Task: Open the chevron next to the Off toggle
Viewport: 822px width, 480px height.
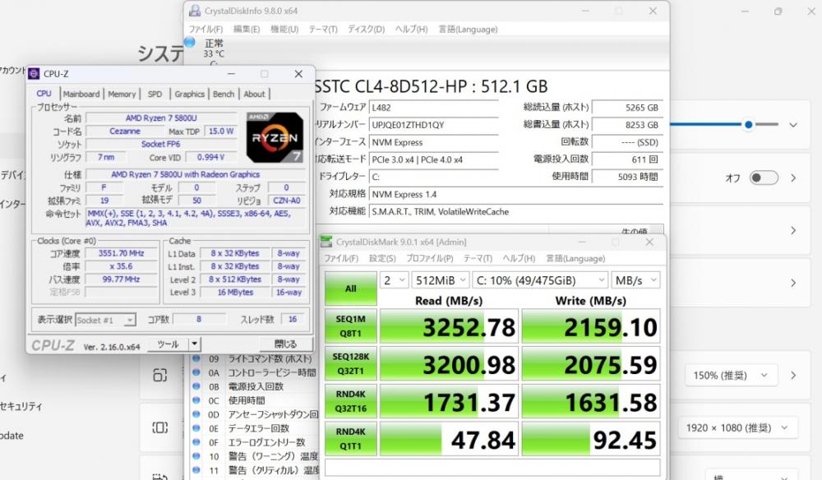Action: (793, 178)
